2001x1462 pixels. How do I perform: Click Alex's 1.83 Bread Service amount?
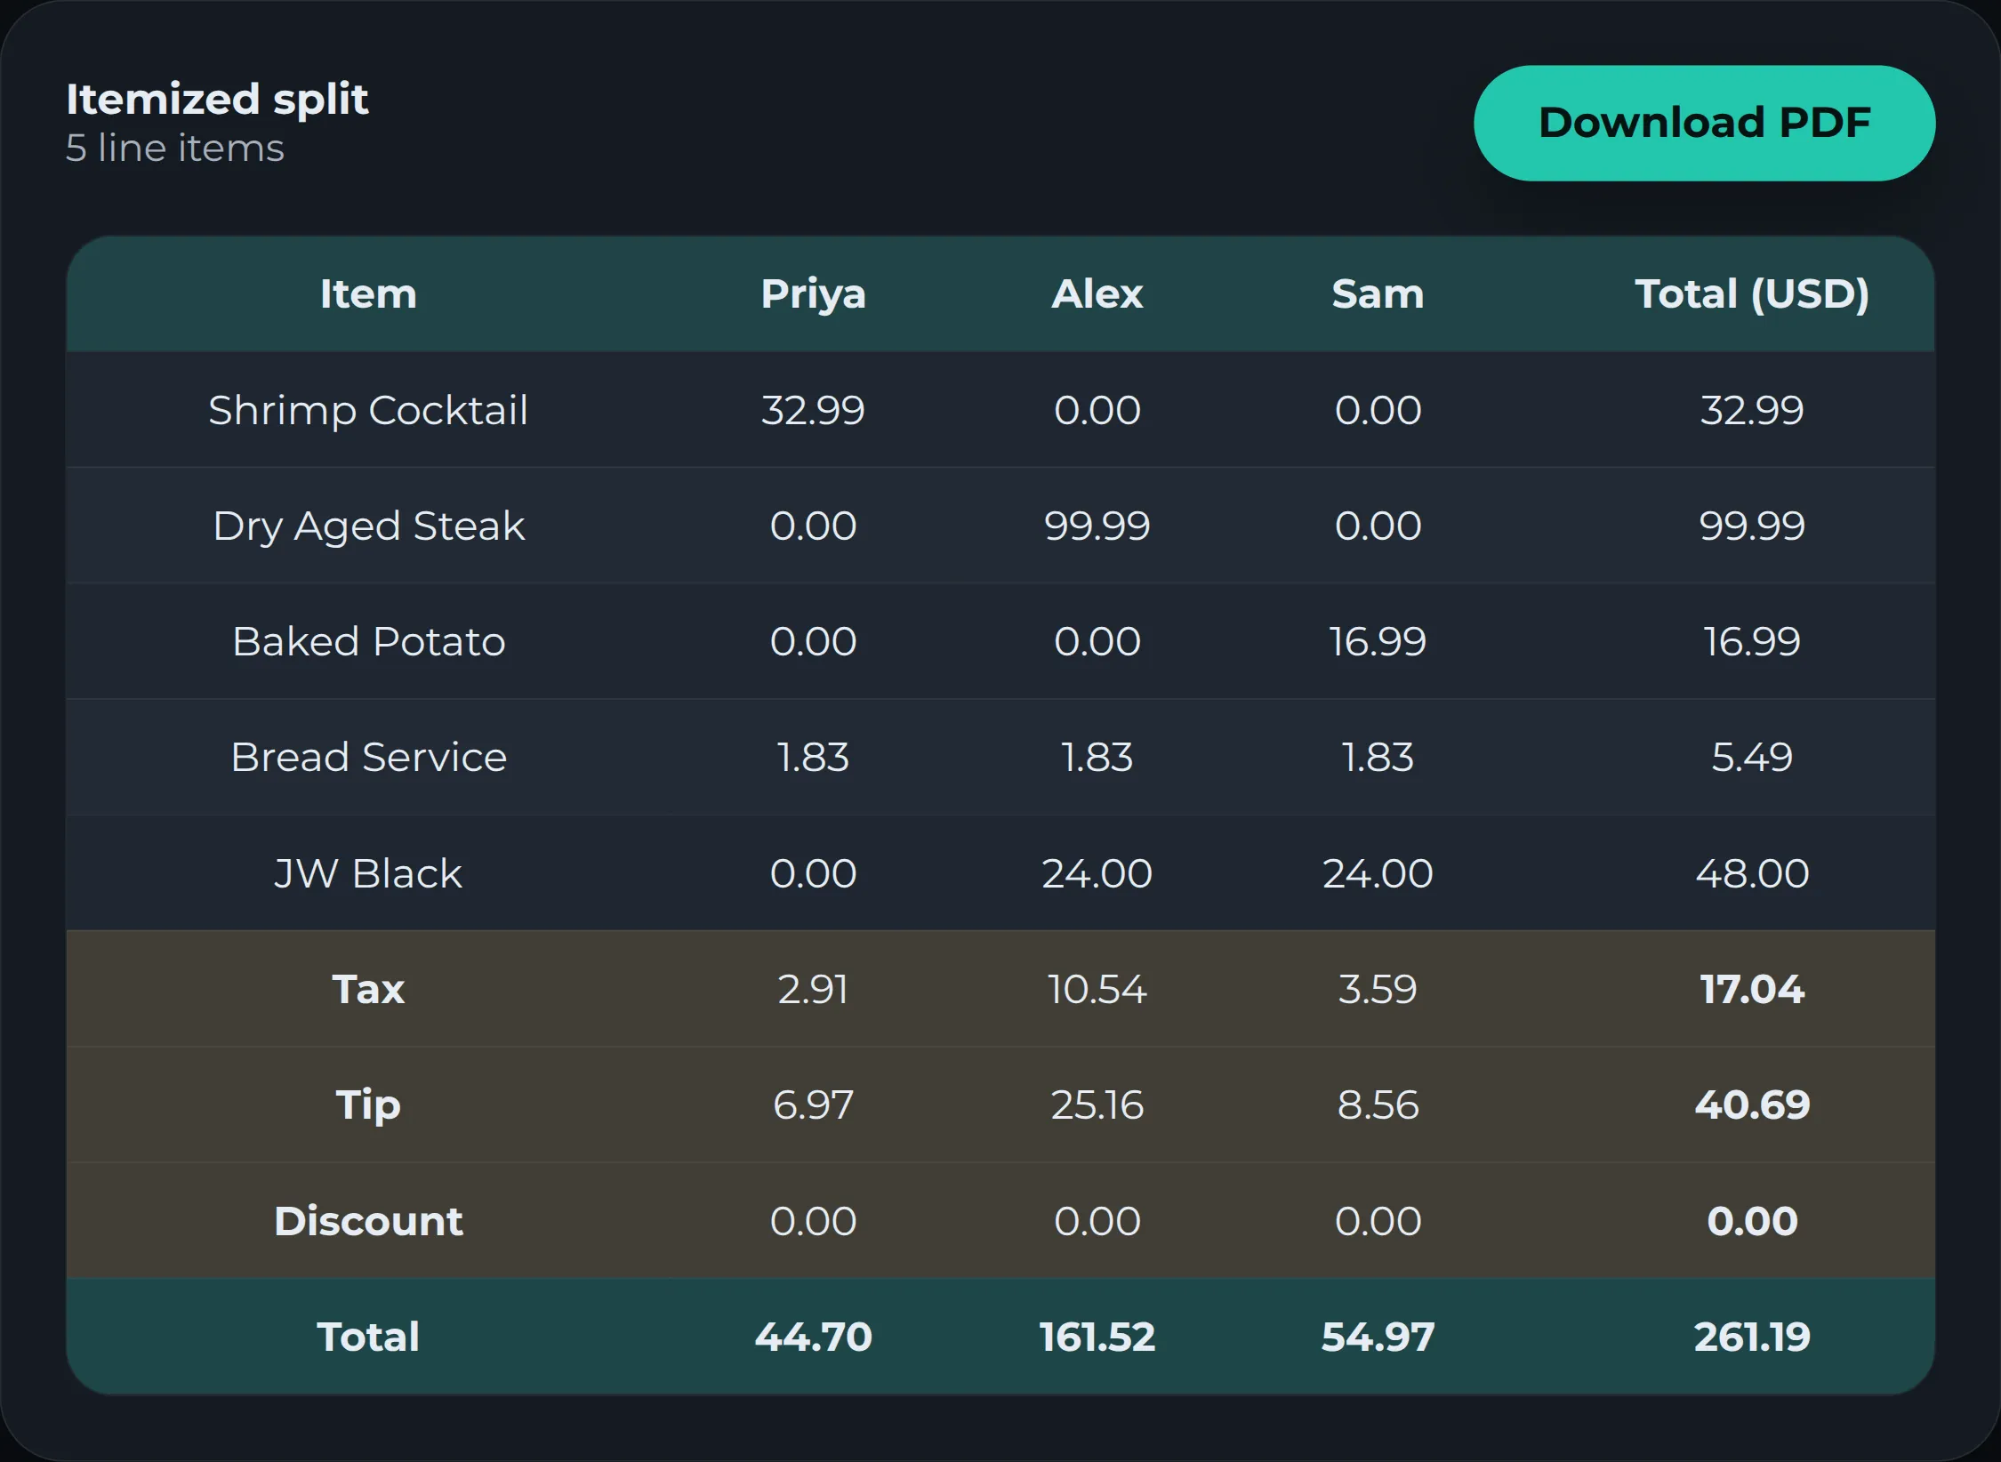pos(1097,757)
